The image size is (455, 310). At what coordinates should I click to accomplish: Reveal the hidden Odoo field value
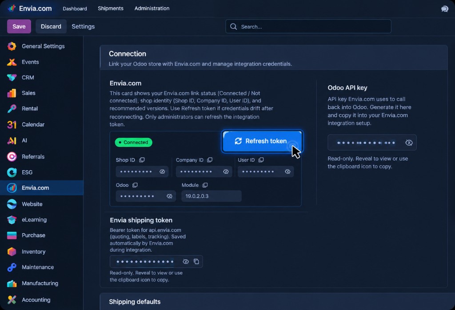tap(169, 196)
